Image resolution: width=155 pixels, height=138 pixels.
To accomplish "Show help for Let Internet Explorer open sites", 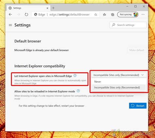I will [75, 76].
